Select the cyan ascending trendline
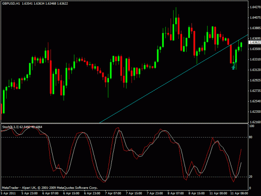261x196 pixels. click(x=174, y=79)
